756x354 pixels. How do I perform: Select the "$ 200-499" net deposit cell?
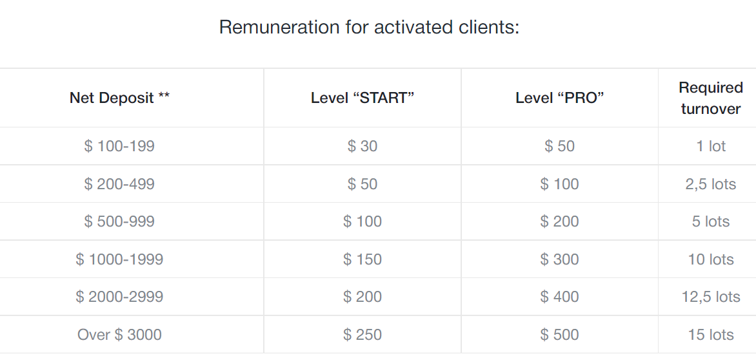tap(119, 184)
